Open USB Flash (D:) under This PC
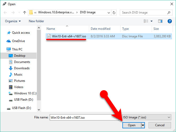The width and height of the screenshot is (176, 132). (x=24, y=100)
